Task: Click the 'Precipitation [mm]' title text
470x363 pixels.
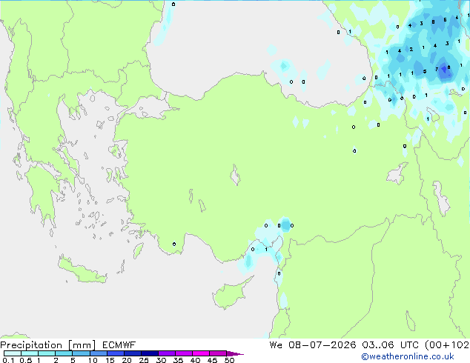Action: coord(48,345)
